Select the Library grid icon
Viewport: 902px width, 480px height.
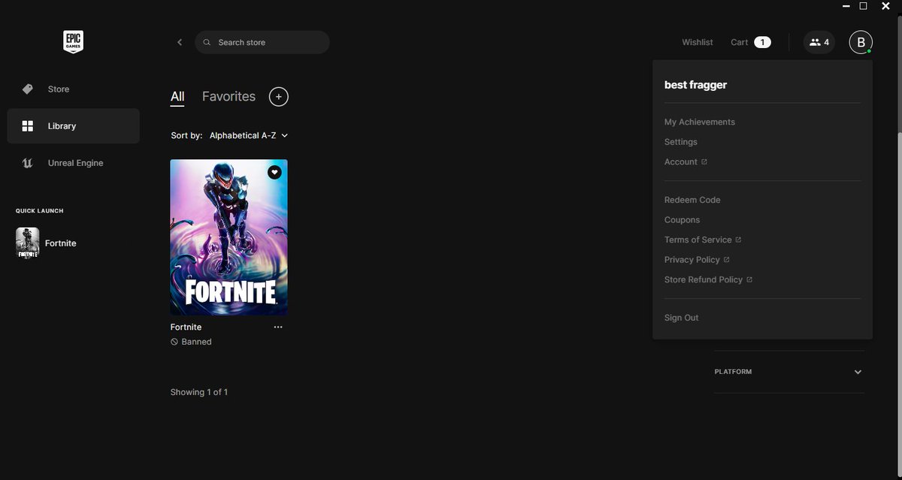[28, 126]
